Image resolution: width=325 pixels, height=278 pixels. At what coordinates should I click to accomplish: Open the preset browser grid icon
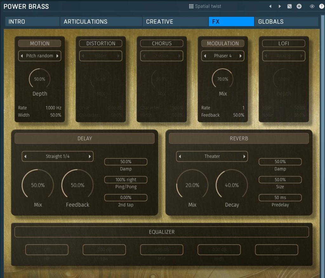point(191,6)
